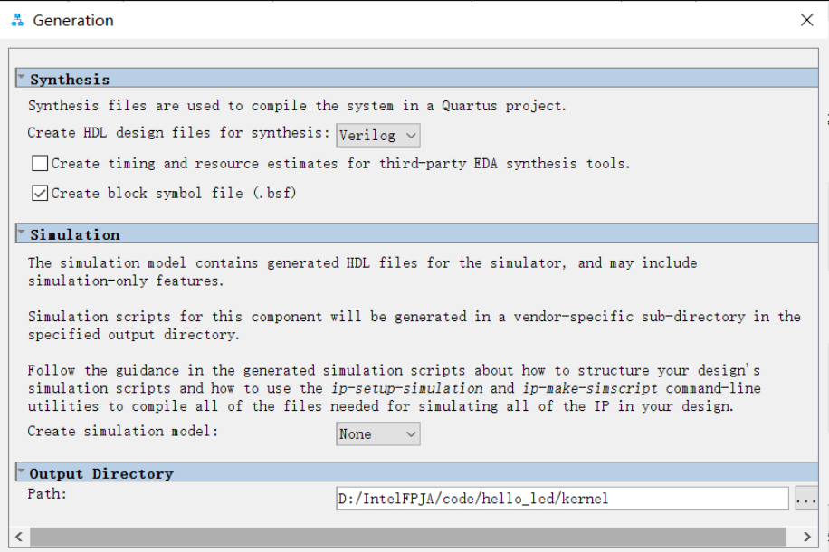Close the Generation dialog
This screenshot has width=829, height=552.
click(806, 20)
